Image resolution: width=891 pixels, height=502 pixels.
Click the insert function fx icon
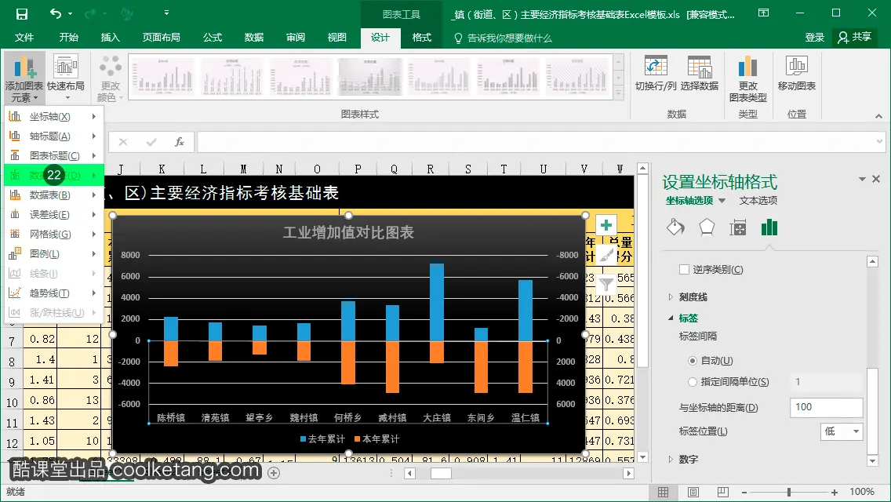coord(180,141)
